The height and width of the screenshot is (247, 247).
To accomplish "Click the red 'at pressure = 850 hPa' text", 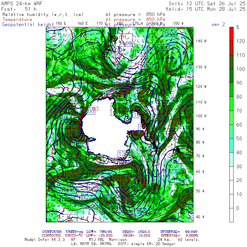I will [136, 19].
